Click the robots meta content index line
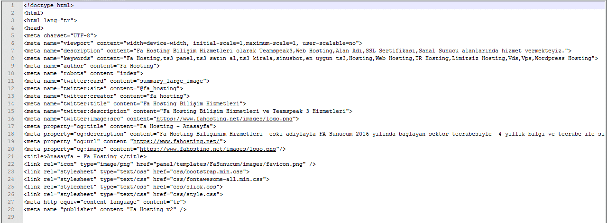The width and height of the screenshot is (607, 223). 83,73
